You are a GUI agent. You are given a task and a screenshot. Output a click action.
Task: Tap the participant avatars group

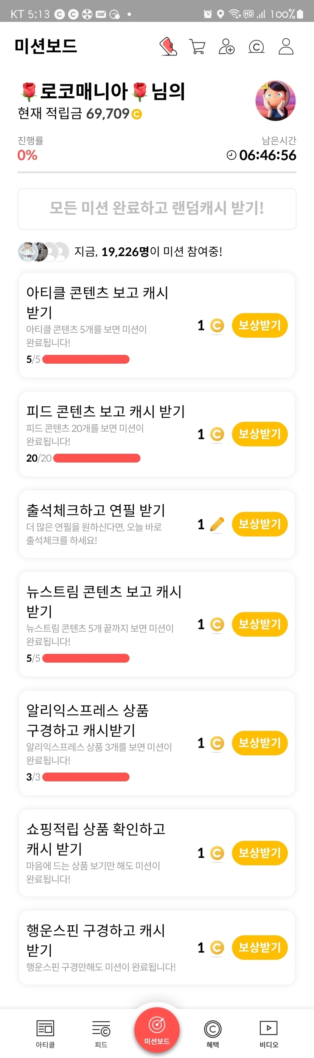point(44,252)
